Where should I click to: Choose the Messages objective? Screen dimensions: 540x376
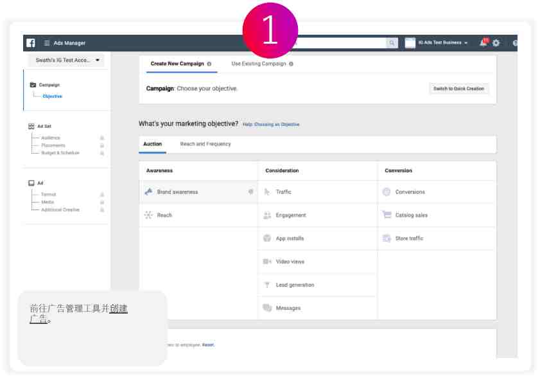click(318, 308)
